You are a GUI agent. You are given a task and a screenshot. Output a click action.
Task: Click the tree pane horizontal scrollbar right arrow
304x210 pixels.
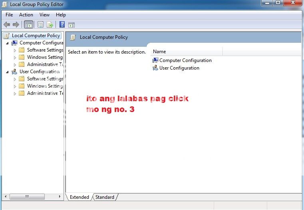[60, 197]
